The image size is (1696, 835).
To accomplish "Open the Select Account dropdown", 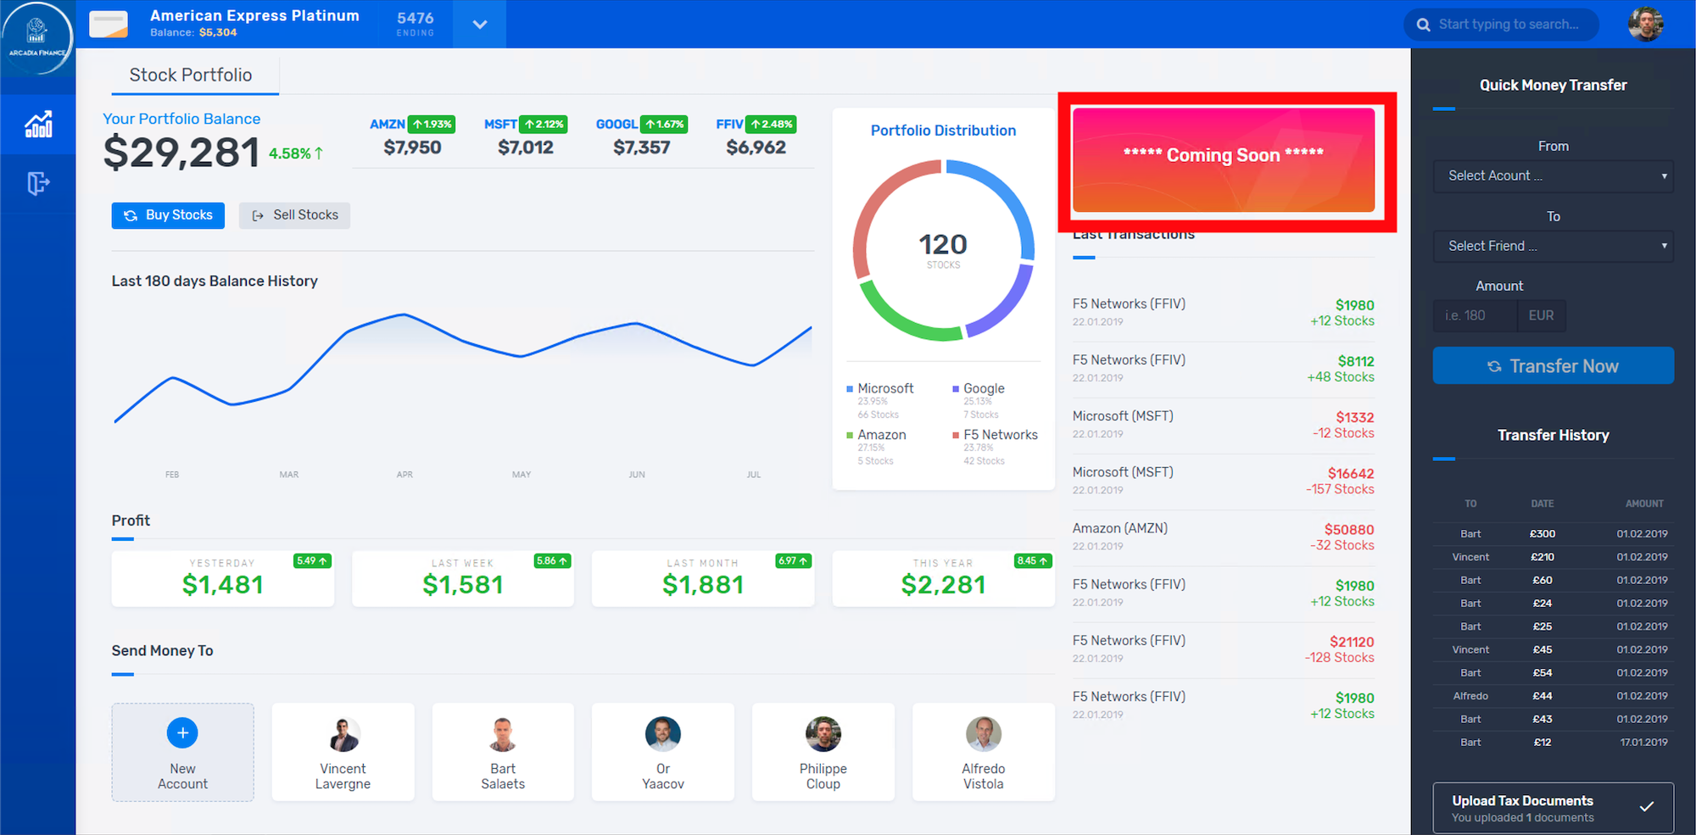I will tap(1553, 176).
